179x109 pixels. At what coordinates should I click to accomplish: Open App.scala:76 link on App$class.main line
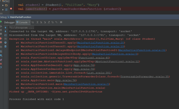pyautogui.click(x=66, y=80)
